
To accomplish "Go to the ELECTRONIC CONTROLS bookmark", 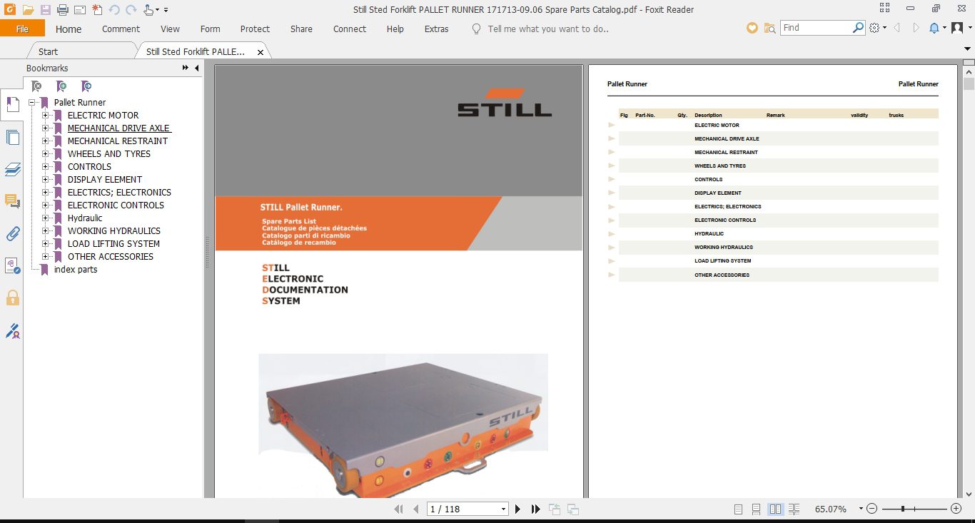I will point(116,205).
